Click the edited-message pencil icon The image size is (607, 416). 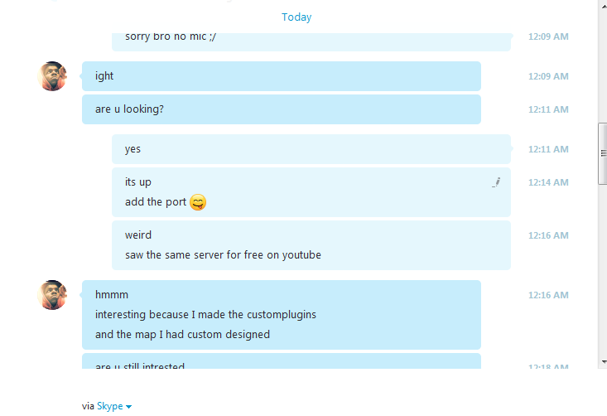pyautogui.click(x=496, y=182)
